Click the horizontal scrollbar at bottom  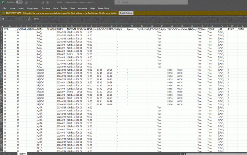(x=216, y=154)
